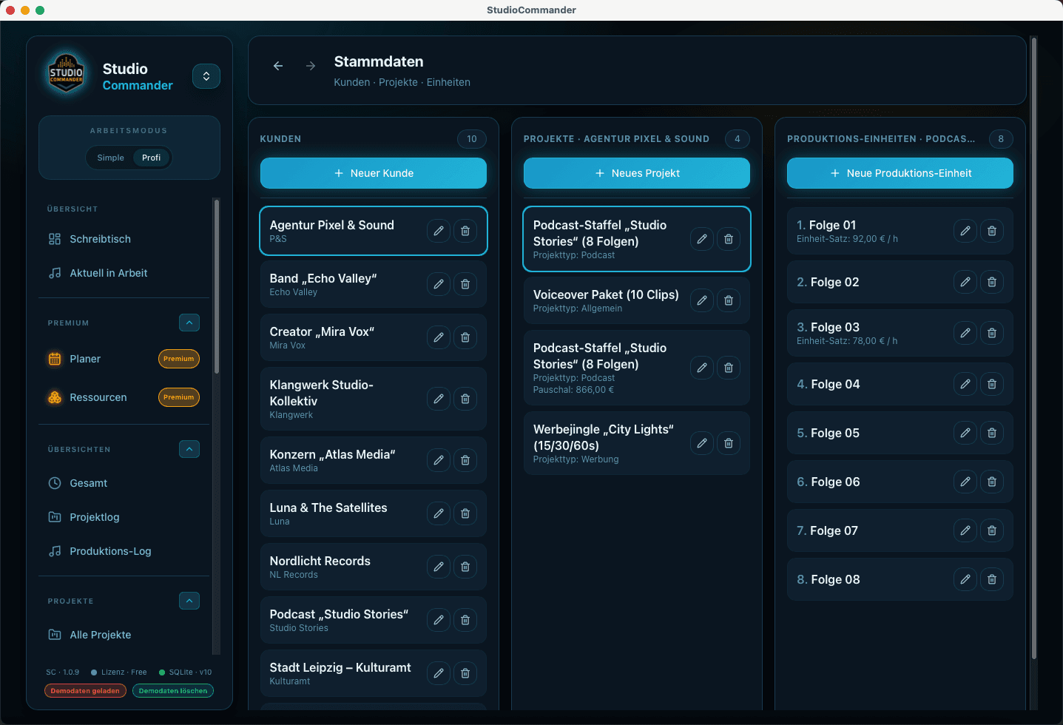Viewport: 1063px width, 725px height.
Task: Click the pencil icon for Folge 03
Action: click(x=965, y=333)
